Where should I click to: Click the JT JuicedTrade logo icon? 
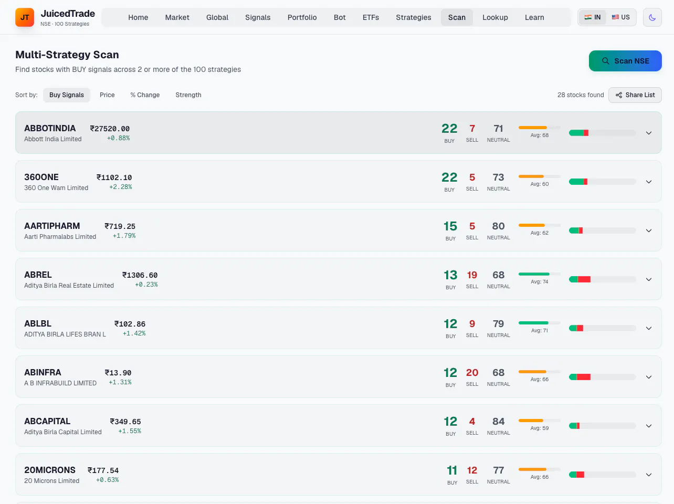25,17
